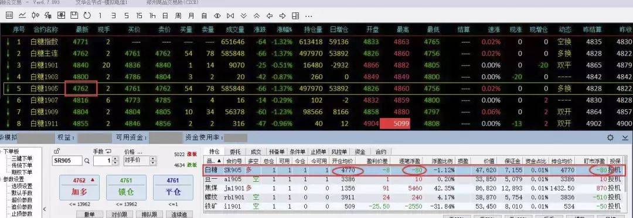Switch to the 委托 orders tab
The width and height of the screenshot is (633, 218).
pyautogui.click(x=234, y=151)
